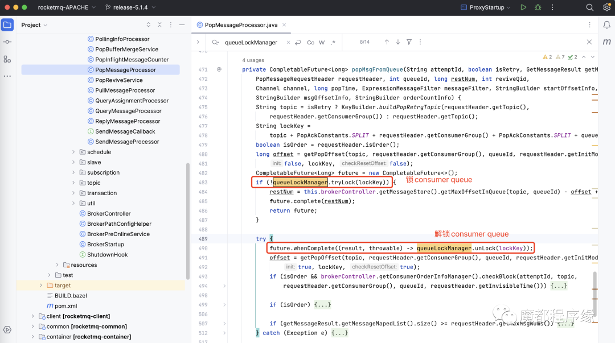This screenshot has height=343, width=615.
Task: Open the Commit tool window icon
Action: tap(7, 42)
